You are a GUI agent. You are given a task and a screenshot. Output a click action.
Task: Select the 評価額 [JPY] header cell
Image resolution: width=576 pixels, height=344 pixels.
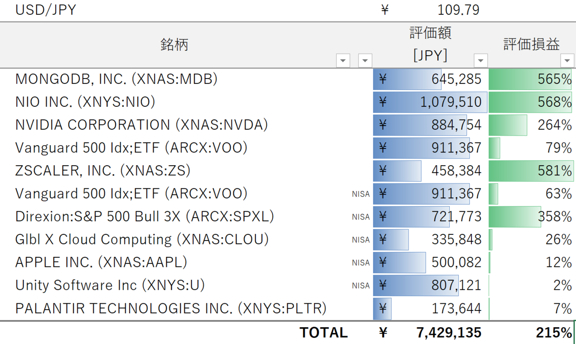tap(431, 45)
